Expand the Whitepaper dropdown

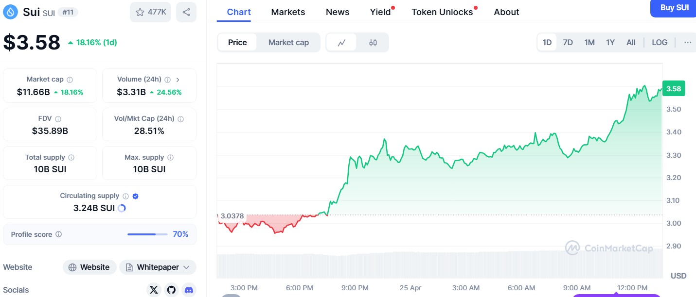click(187, 267)
